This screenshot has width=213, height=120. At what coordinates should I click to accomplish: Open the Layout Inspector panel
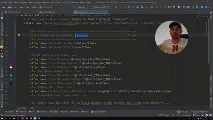pos(200,112)
